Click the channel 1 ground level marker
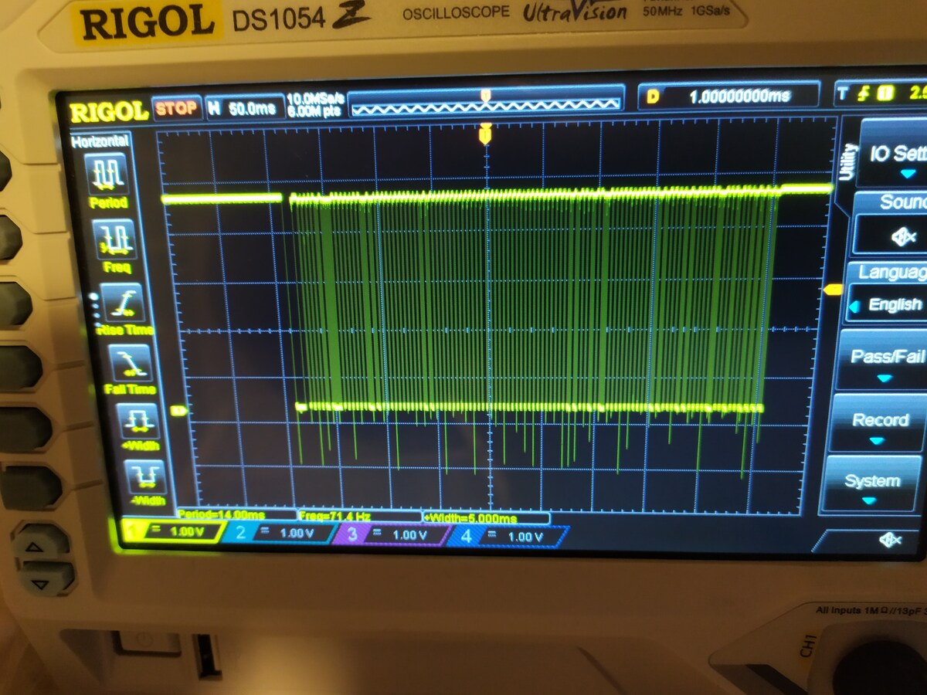927x695 pixels. pyautogui.click(x=178, y=411)
